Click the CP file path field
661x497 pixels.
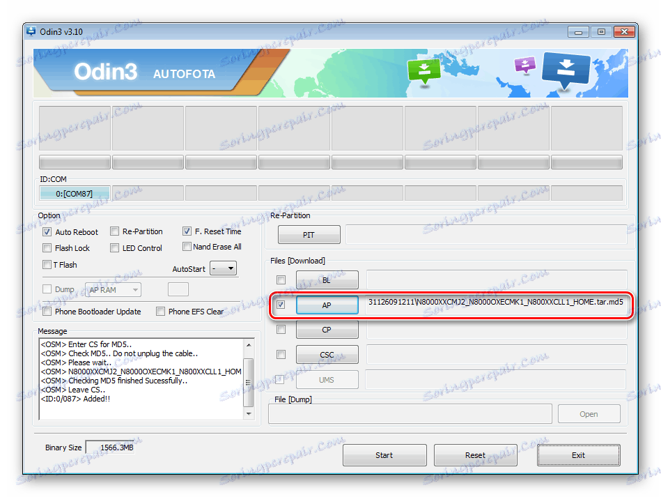(x=497, y=330)
